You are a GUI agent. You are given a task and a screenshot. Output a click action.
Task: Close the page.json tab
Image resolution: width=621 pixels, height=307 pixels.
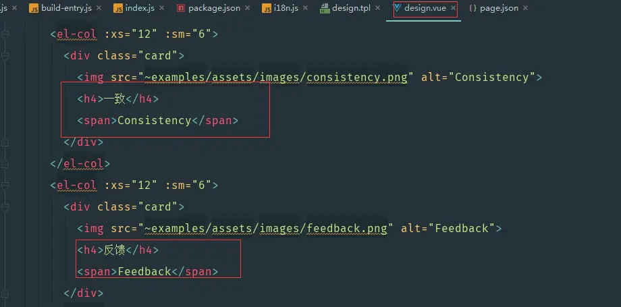tap(526, 8)
